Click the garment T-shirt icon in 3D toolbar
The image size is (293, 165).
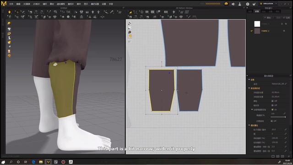[x=81, y=12]
